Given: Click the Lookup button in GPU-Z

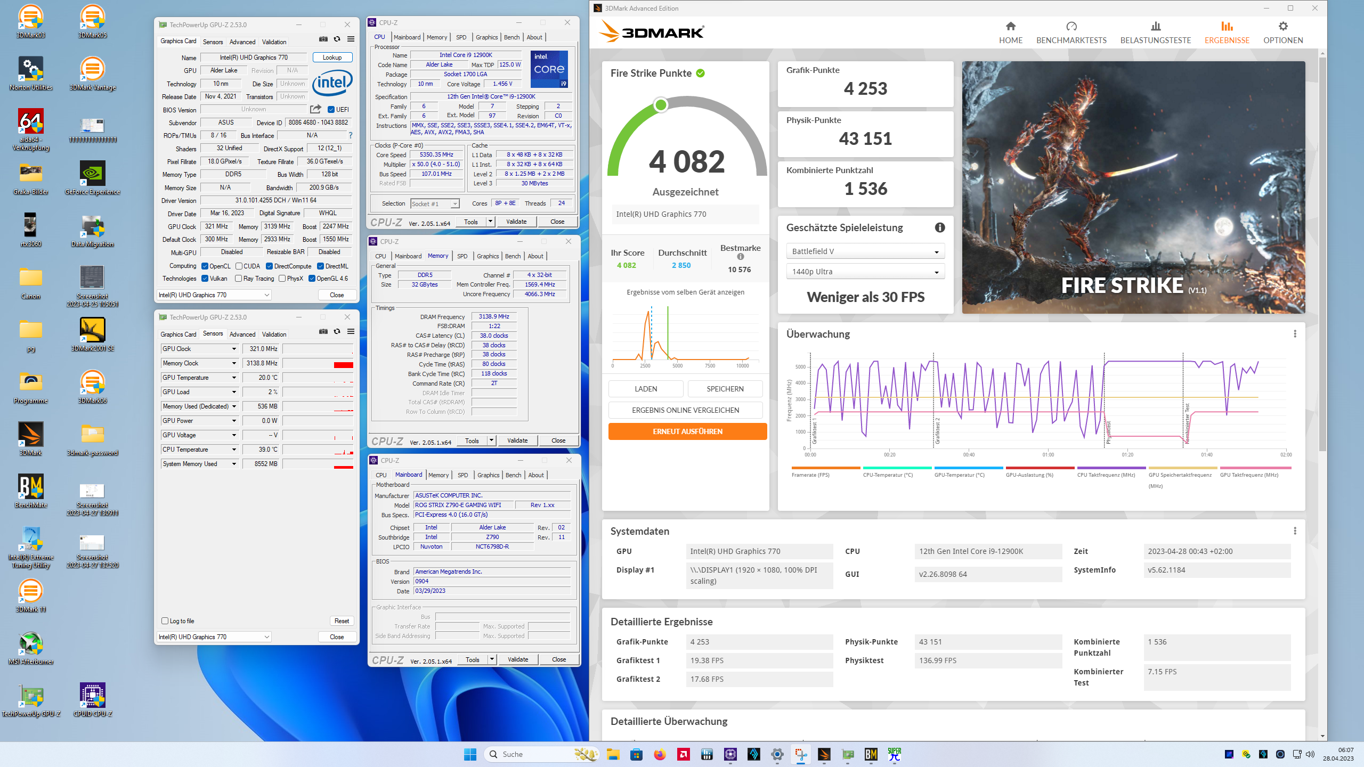Looking at the screenshot, I should [x=332, y=58].
